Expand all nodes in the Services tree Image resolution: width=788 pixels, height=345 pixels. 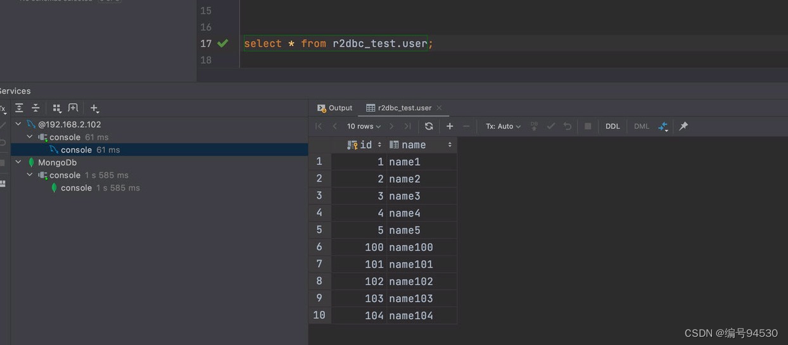pyautogui.click(x=20, y=108)
